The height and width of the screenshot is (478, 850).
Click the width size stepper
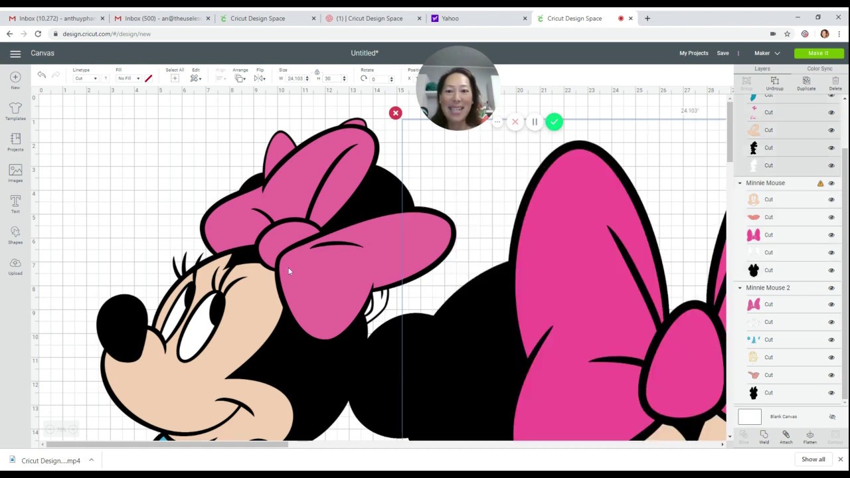coord(307,78)
